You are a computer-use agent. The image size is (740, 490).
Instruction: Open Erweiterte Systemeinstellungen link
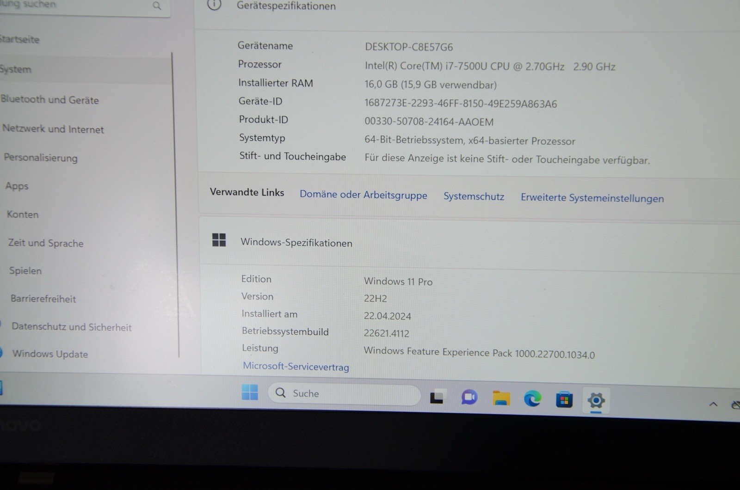pos(592,198)
